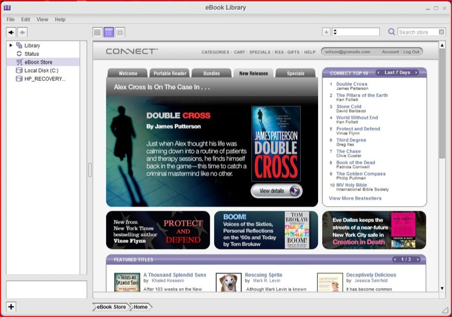Screen dimensions: 452x317
Task: Click the forward navigation arrow button
Action: point(23,32)
